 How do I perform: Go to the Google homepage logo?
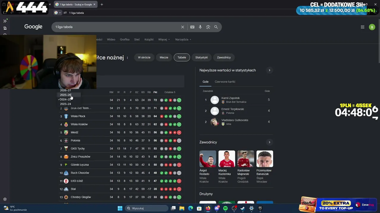[33, 27]
